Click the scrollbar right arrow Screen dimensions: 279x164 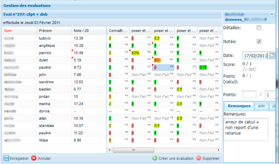click(218, 150)
